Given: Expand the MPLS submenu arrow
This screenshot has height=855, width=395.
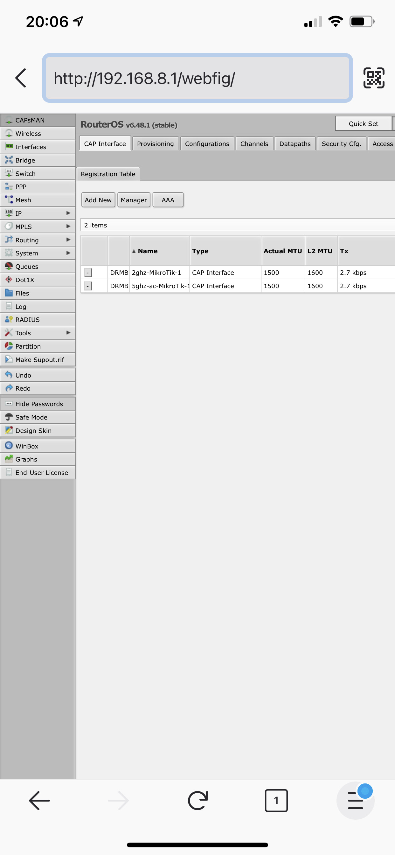Looking at the screenshot, I should (68, 226).
